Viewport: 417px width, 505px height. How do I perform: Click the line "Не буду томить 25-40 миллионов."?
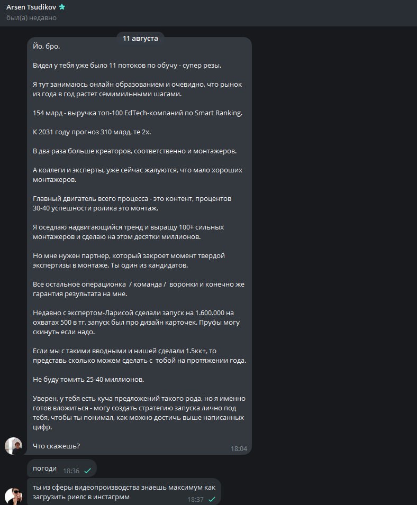click(88, 379)
